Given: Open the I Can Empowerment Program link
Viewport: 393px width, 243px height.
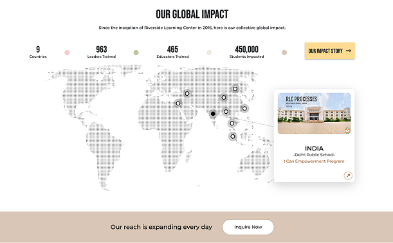Looking at the screenshot, I should click(x=314, y=161).
